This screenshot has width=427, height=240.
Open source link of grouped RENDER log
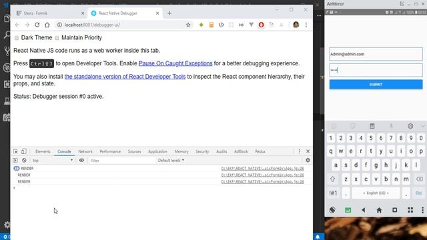262,169
